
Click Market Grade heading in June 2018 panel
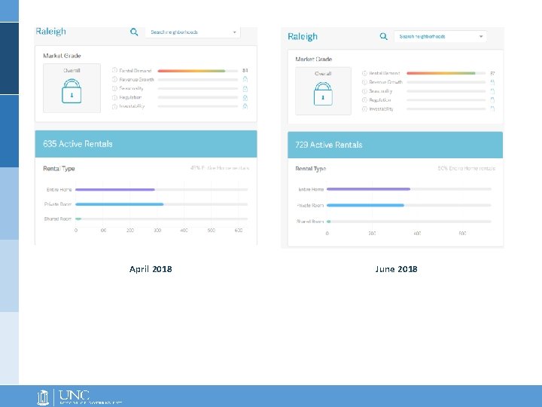[x=313, y=60]
